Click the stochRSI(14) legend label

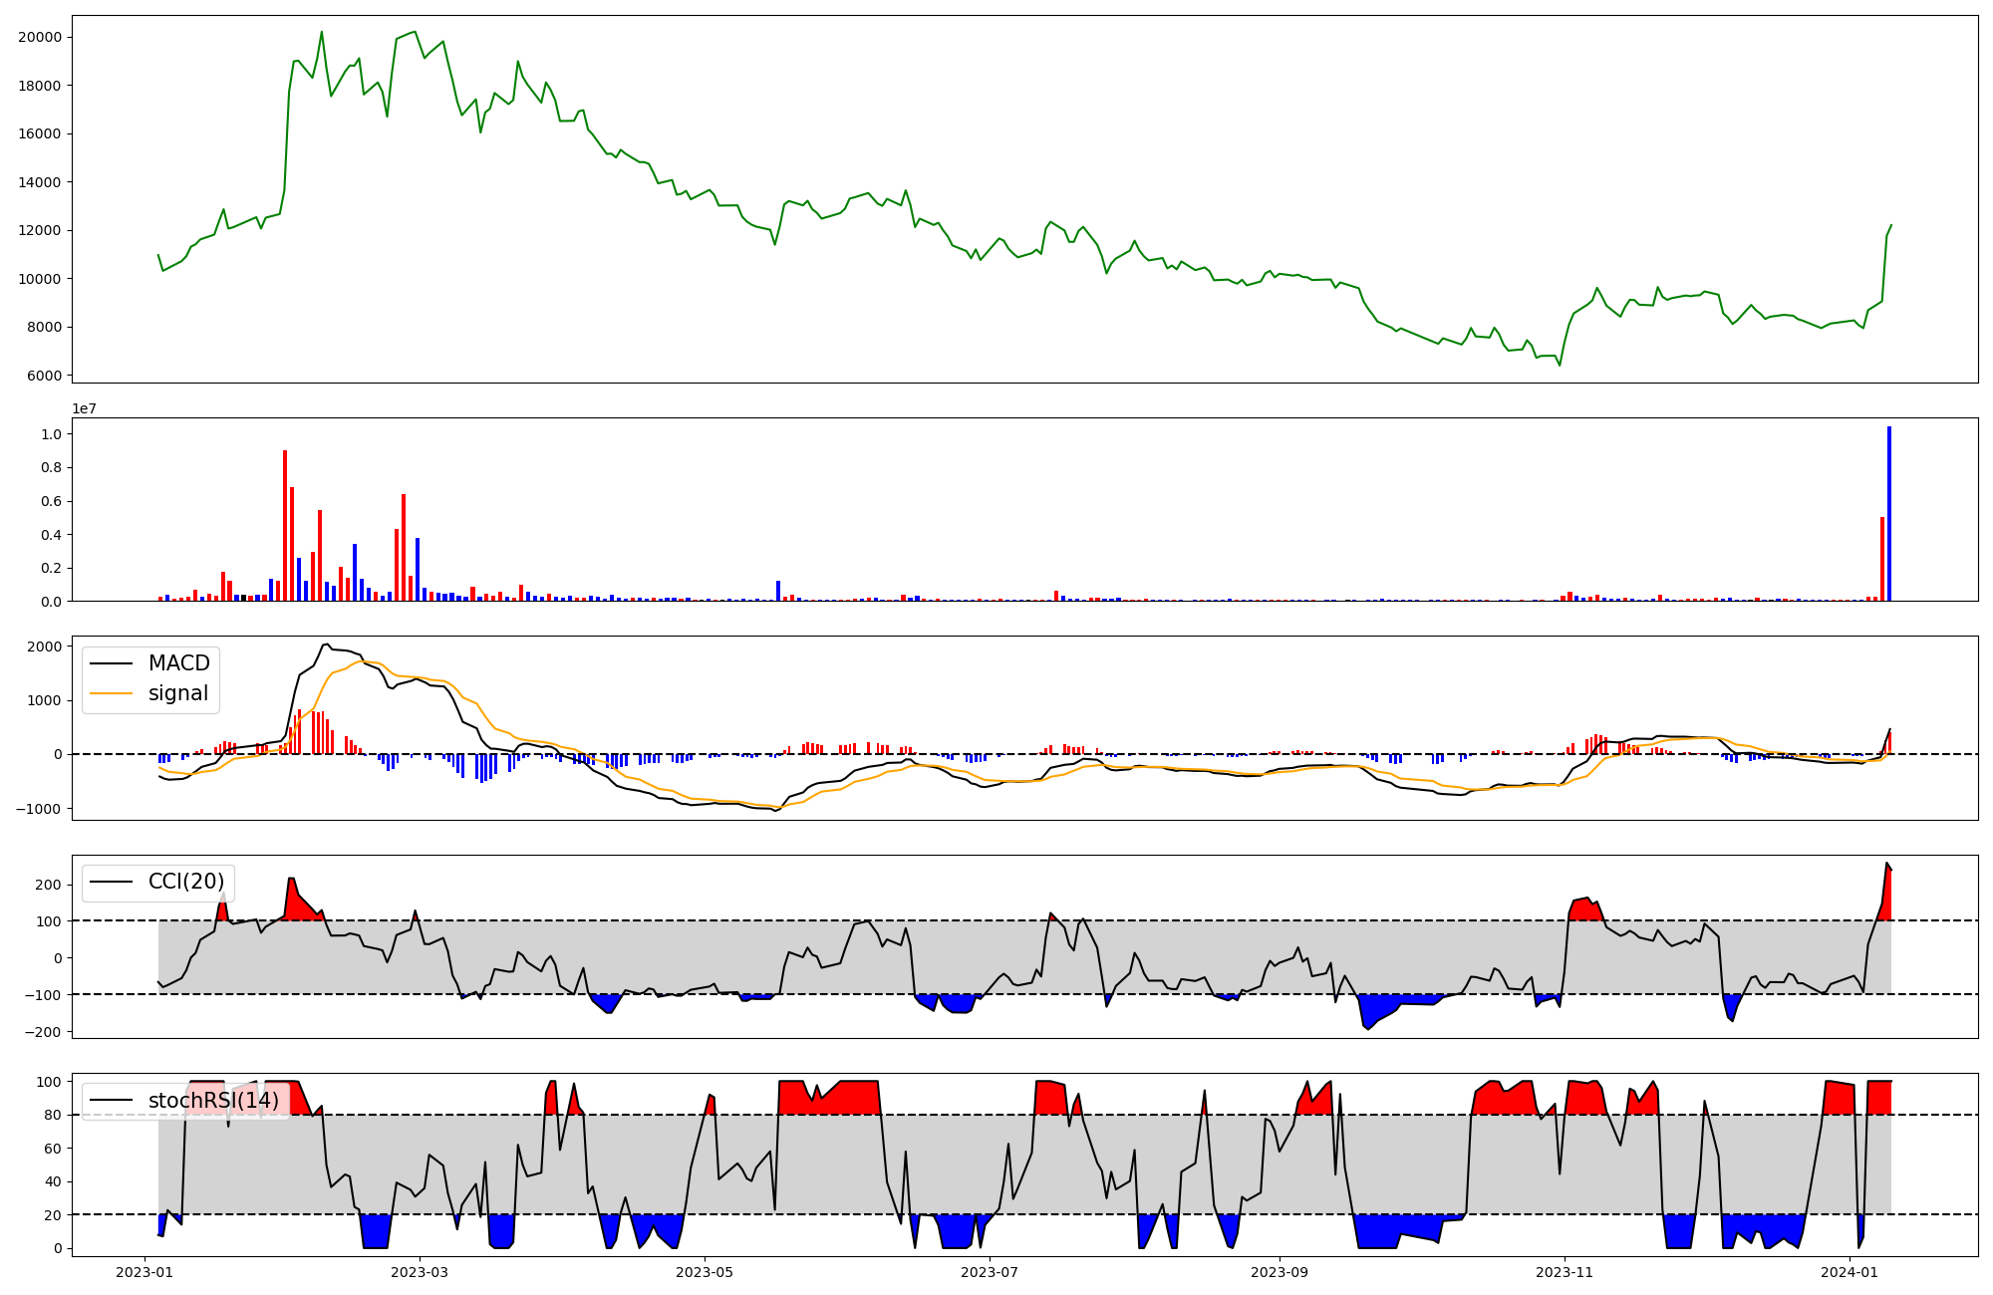click(213, 1101)
